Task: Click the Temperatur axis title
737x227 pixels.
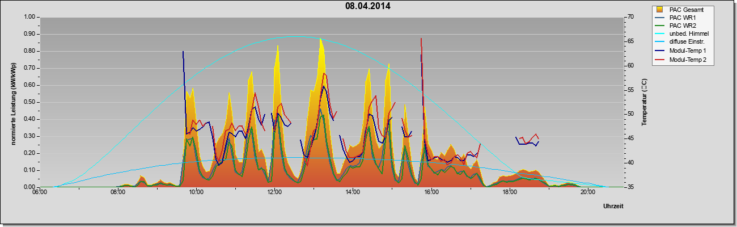Action: click(644, 102)
